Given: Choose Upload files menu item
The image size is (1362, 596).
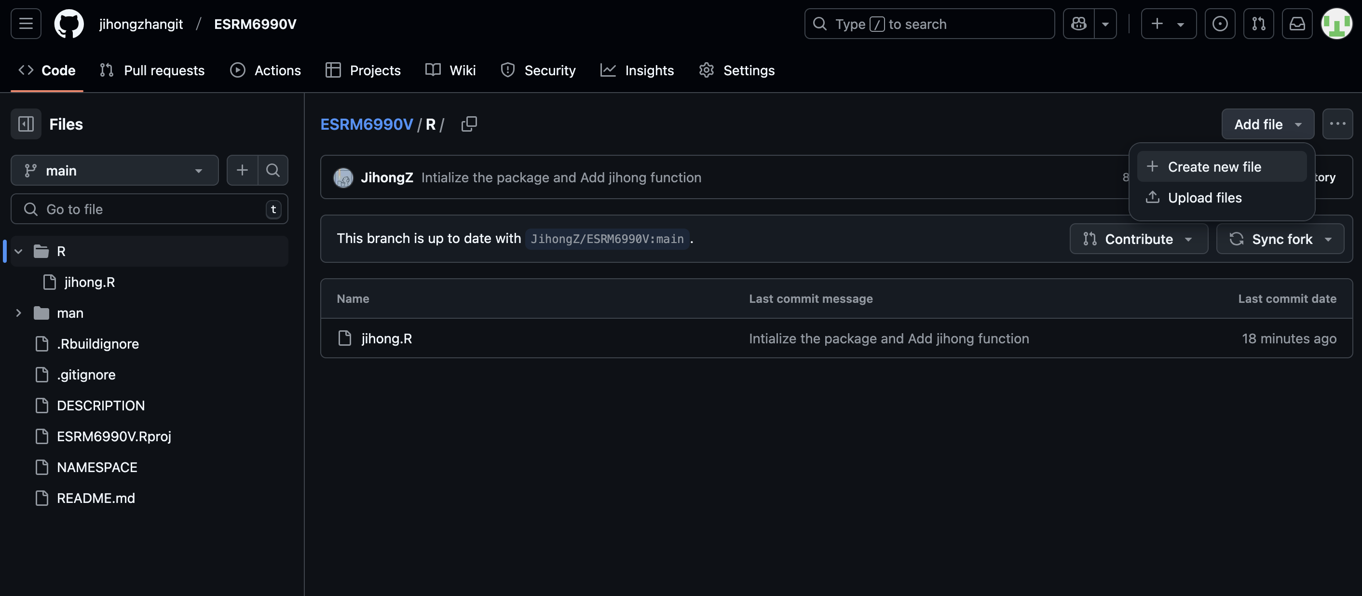Looking at the screenshot, I should coord(1221,197).
